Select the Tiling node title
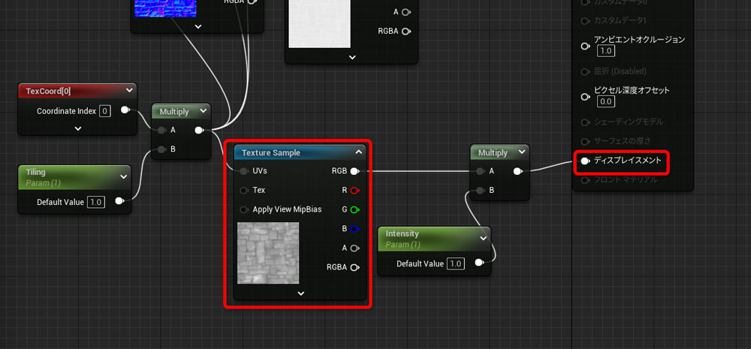This screenshot has height=349, width=751. coord(35,172)
